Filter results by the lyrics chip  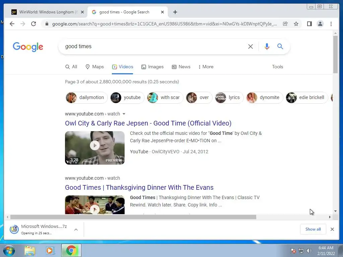coord(229,97)
